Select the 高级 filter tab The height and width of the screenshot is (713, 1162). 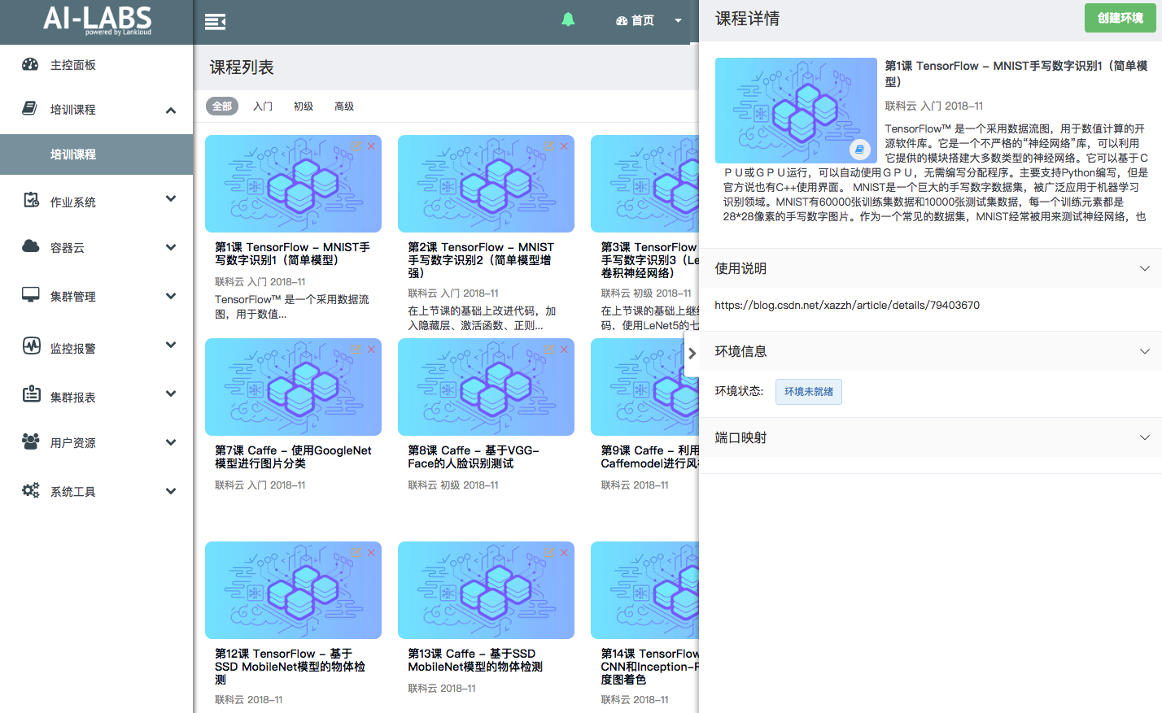click(x=344, y=107)
